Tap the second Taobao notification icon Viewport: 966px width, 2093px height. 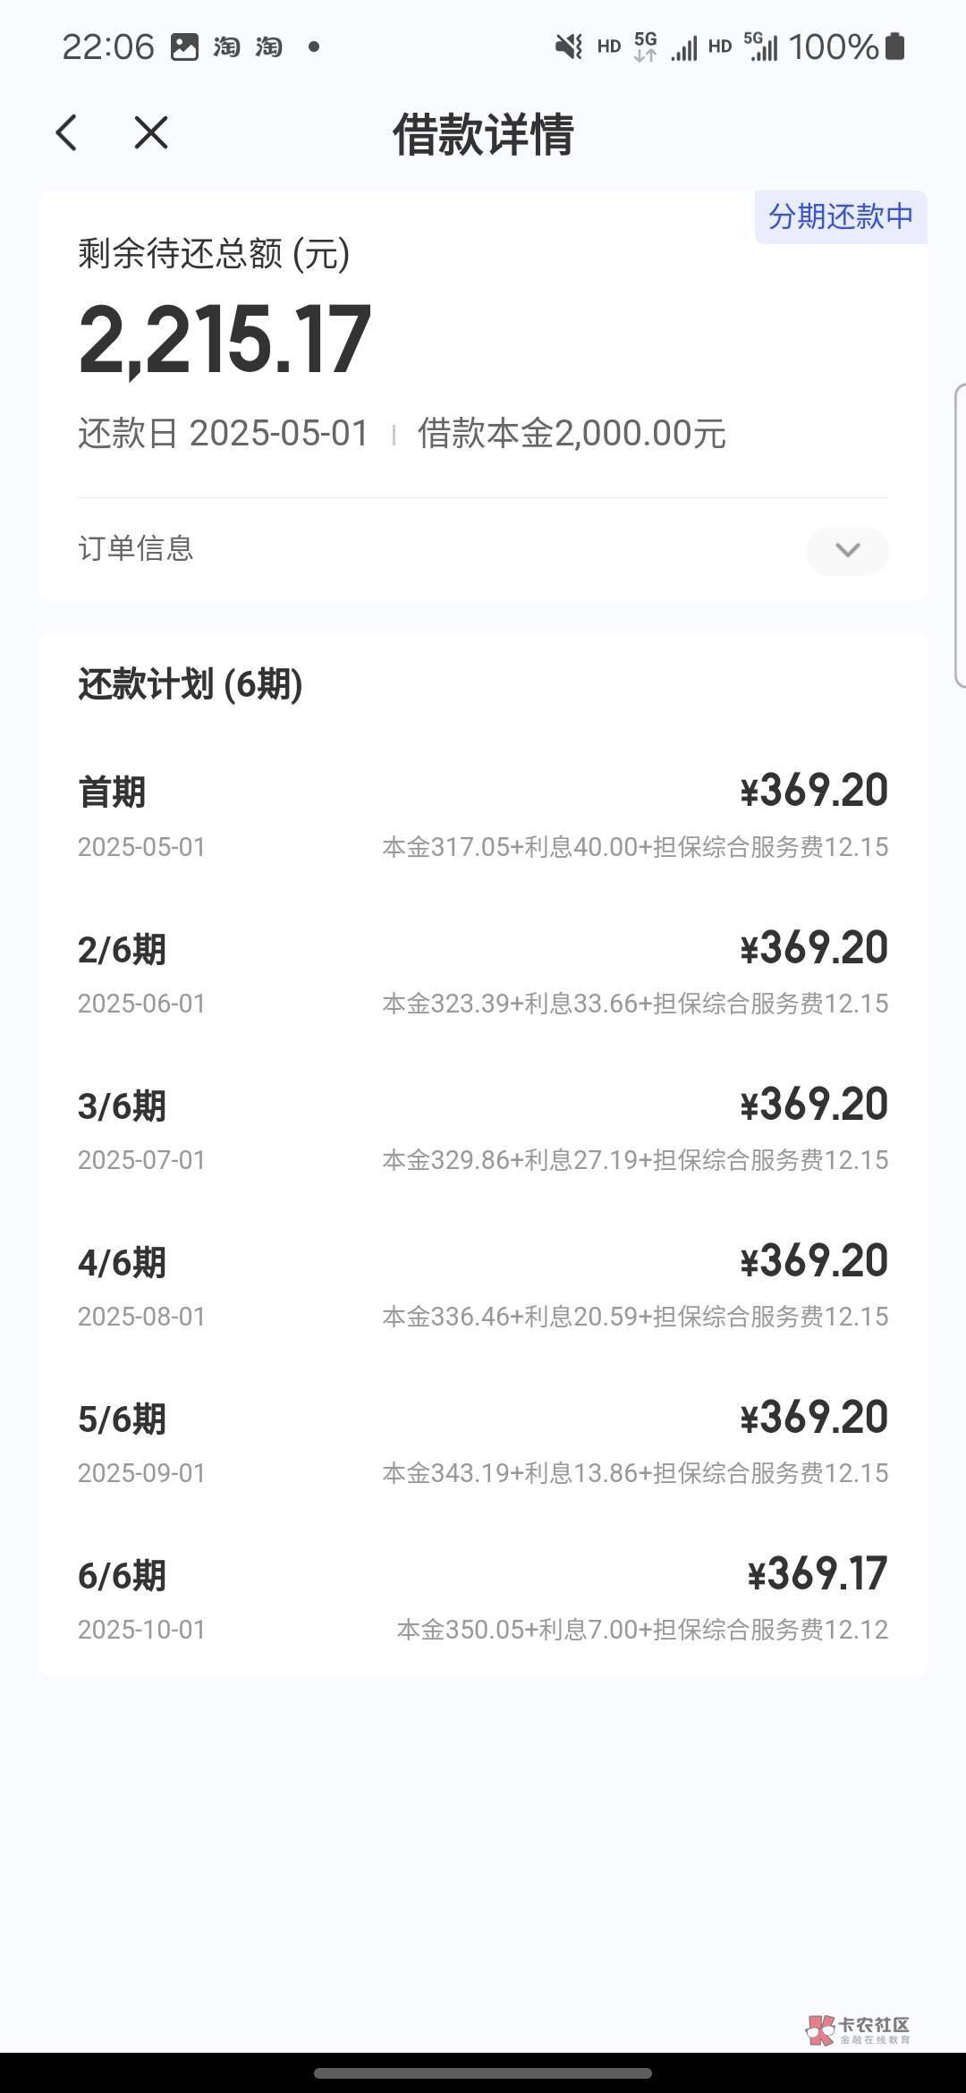pyautogui.click(x=268, y=47)
